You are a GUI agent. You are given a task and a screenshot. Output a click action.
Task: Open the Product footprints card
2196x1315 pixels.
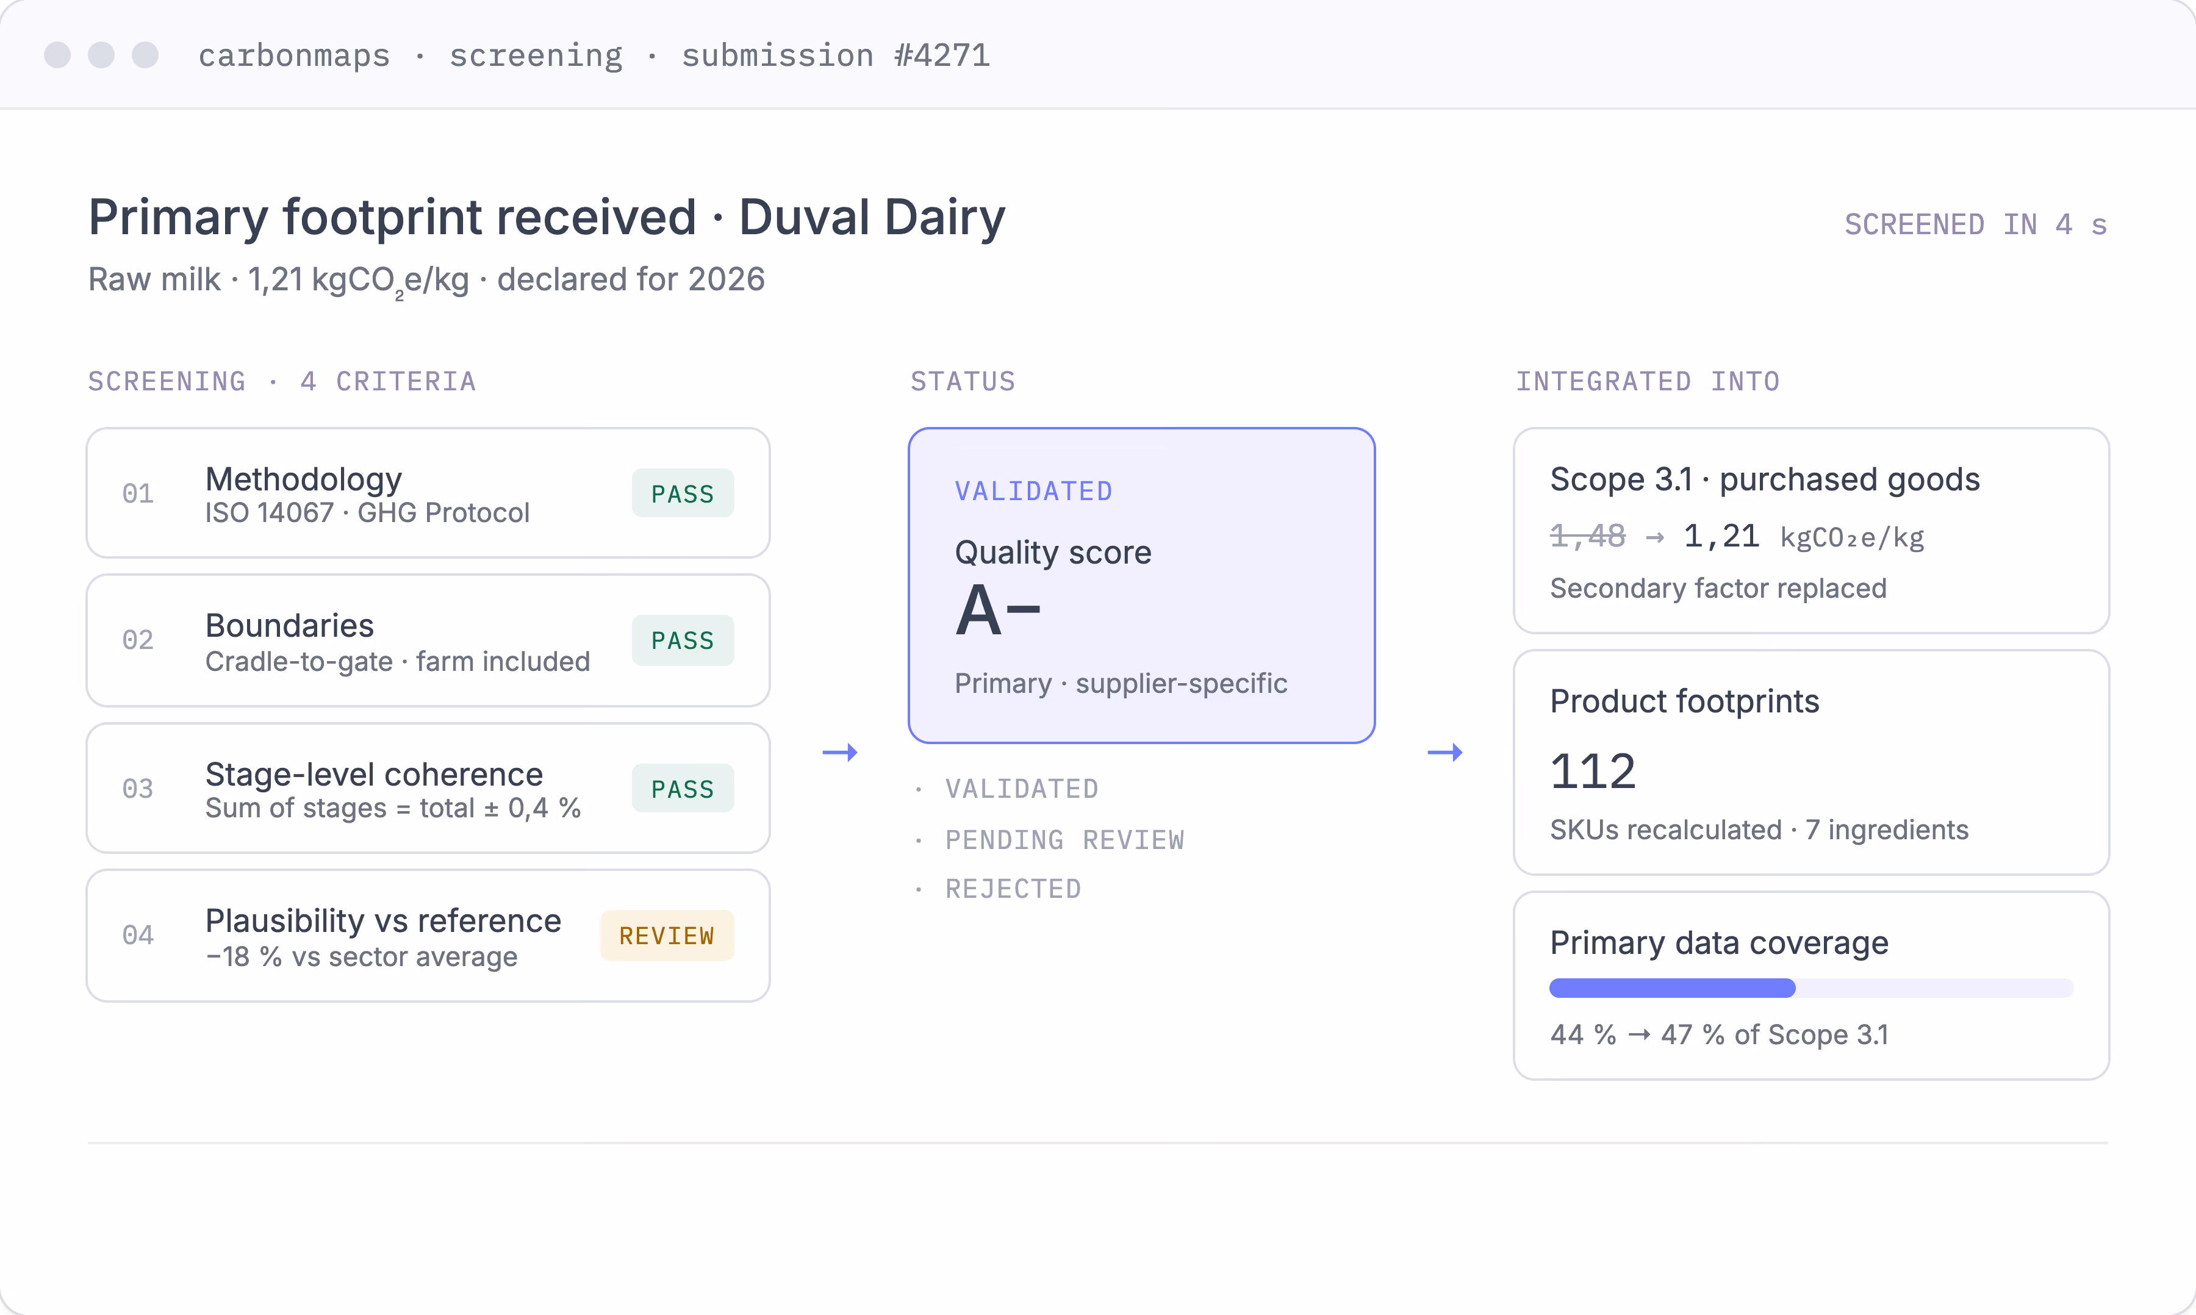click(1811, 763)
